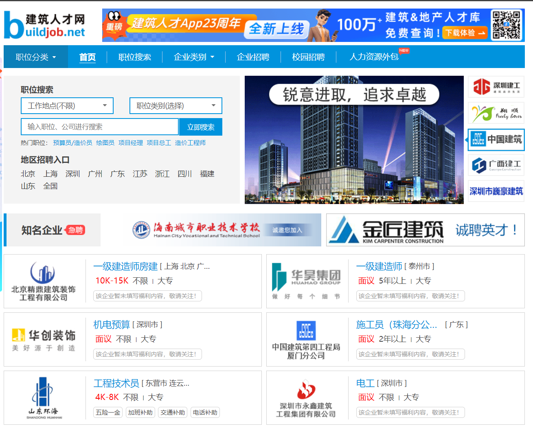Screen dimensions: 533x426
Task: Click the 4K-8K salary text
Action: tap(107, 397)
